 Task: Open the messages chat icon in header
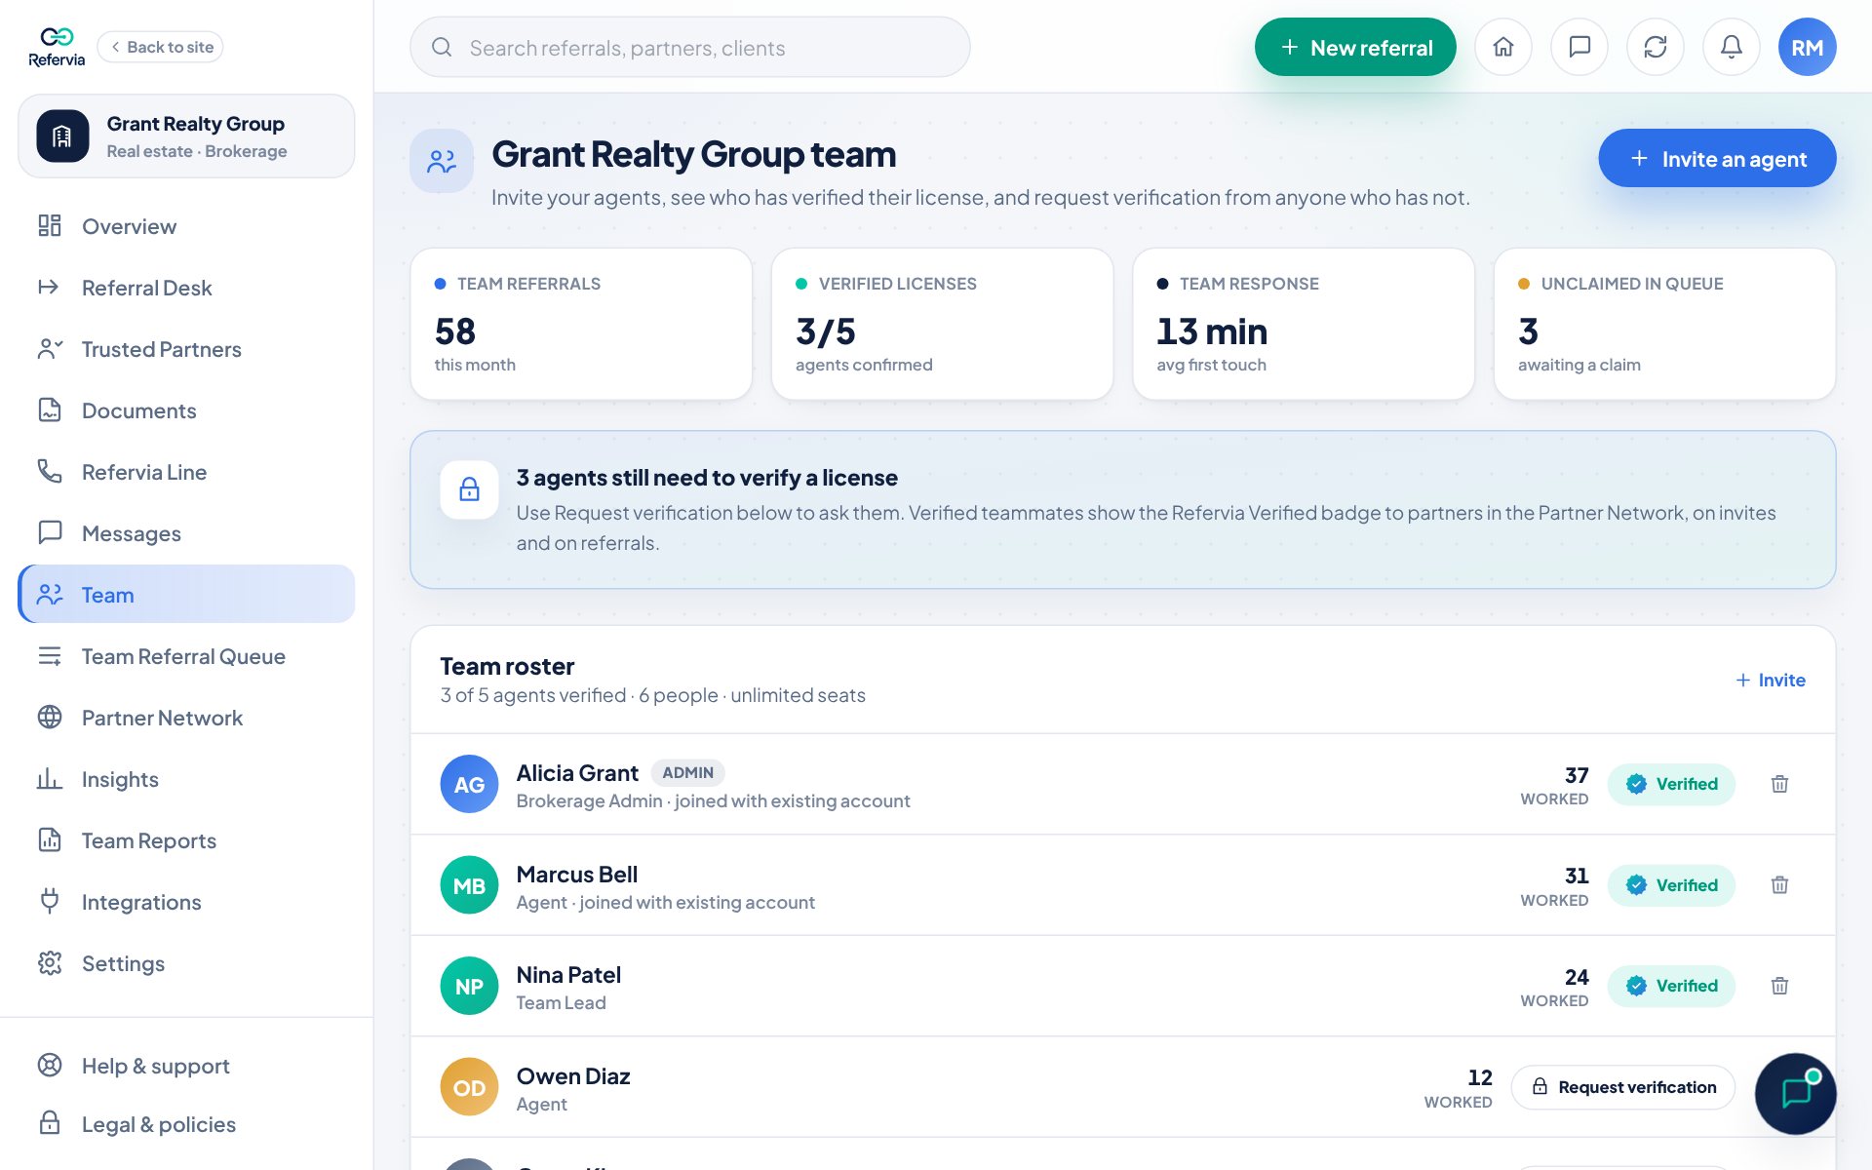[x=1579, y=47]
